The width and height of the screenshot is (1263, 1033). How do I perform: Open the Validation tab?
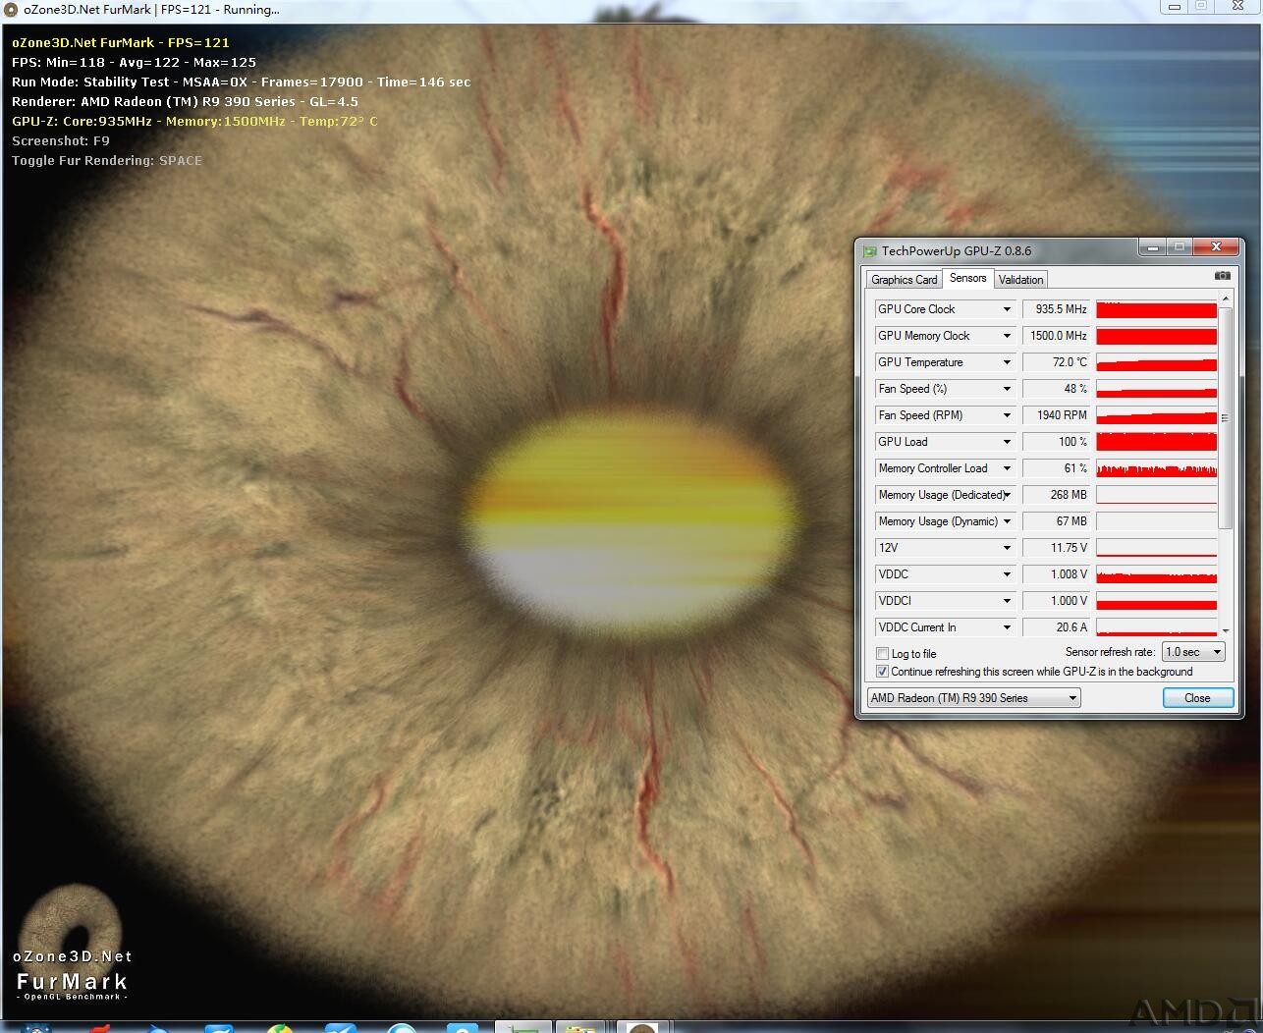tap(1021, 280)
